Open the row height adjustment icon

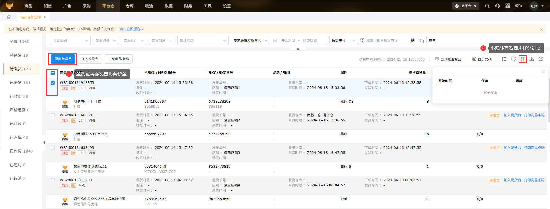coord(504,59)
